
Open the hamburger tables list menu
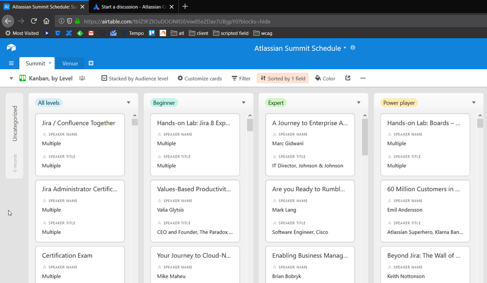tap(11, 63)
